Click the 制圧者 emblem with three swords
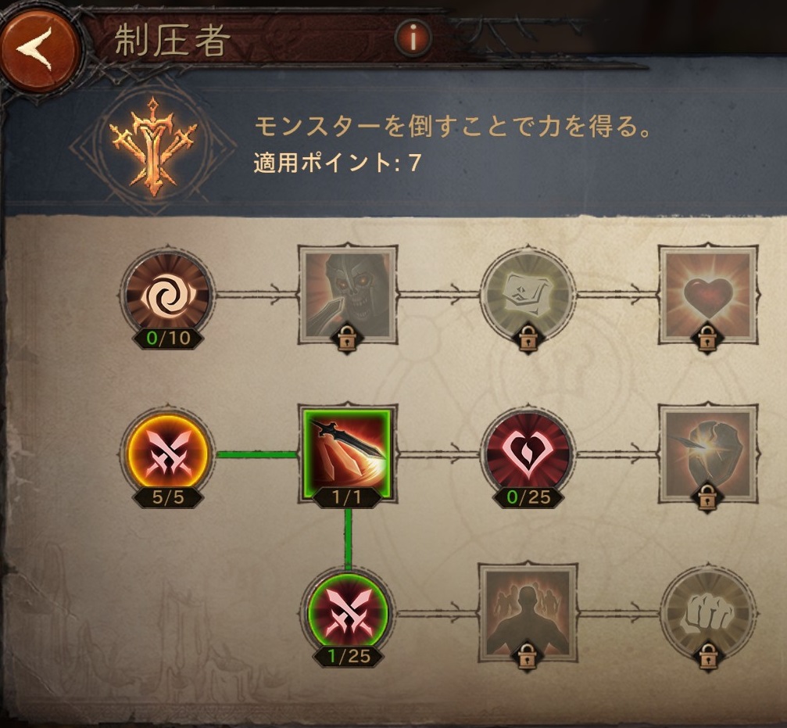The height and width of the screenshot is (728, 787). click(153, 146)
